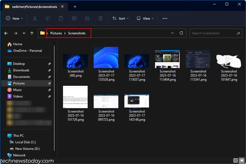Click the Paste clipboard icon
The height and width of the screenshot is (164, 246).
(61, 19)
